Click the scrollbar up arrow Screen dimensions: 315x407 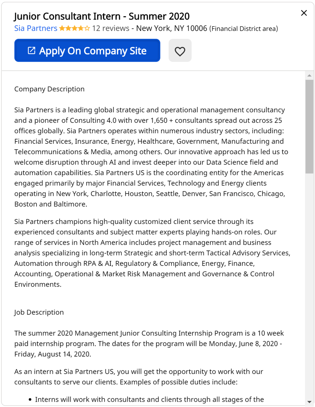[309, 76]
